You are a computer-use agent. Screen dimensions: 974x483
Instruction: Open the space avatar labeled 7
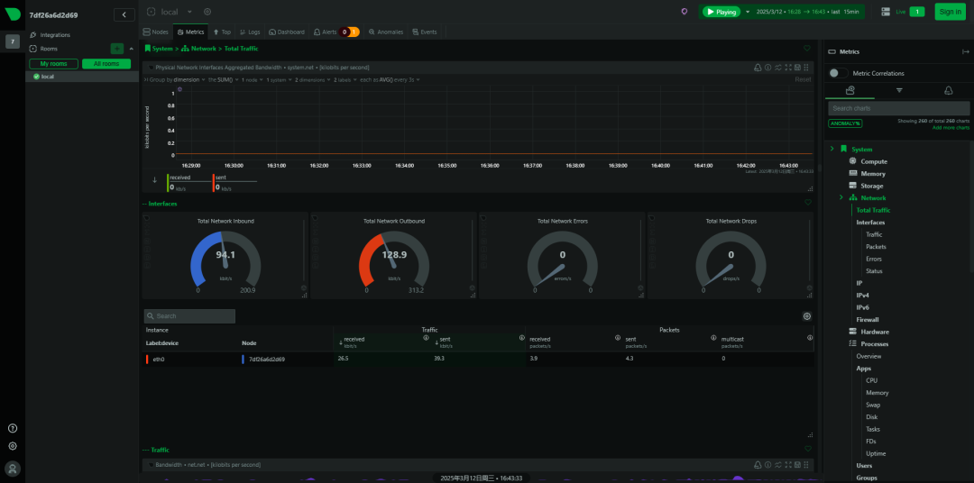(13, 41)
